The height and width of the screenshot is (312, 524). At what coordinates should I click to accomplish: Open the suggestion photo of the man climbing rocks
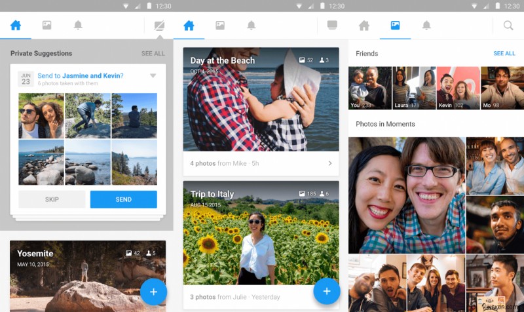coord(88,116)
